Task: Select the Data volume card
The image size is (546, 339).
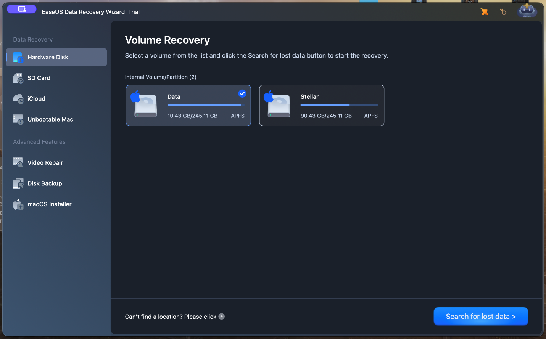Action: coord(188,106)
